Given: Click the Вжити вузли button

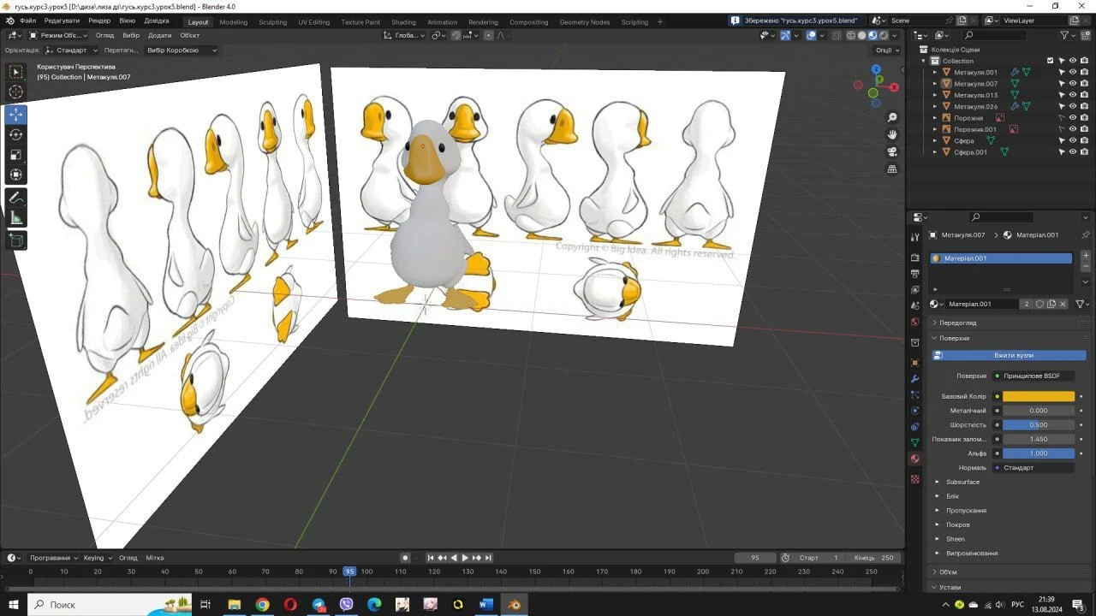Looking at the screenshot, I should pos(1009,355).
